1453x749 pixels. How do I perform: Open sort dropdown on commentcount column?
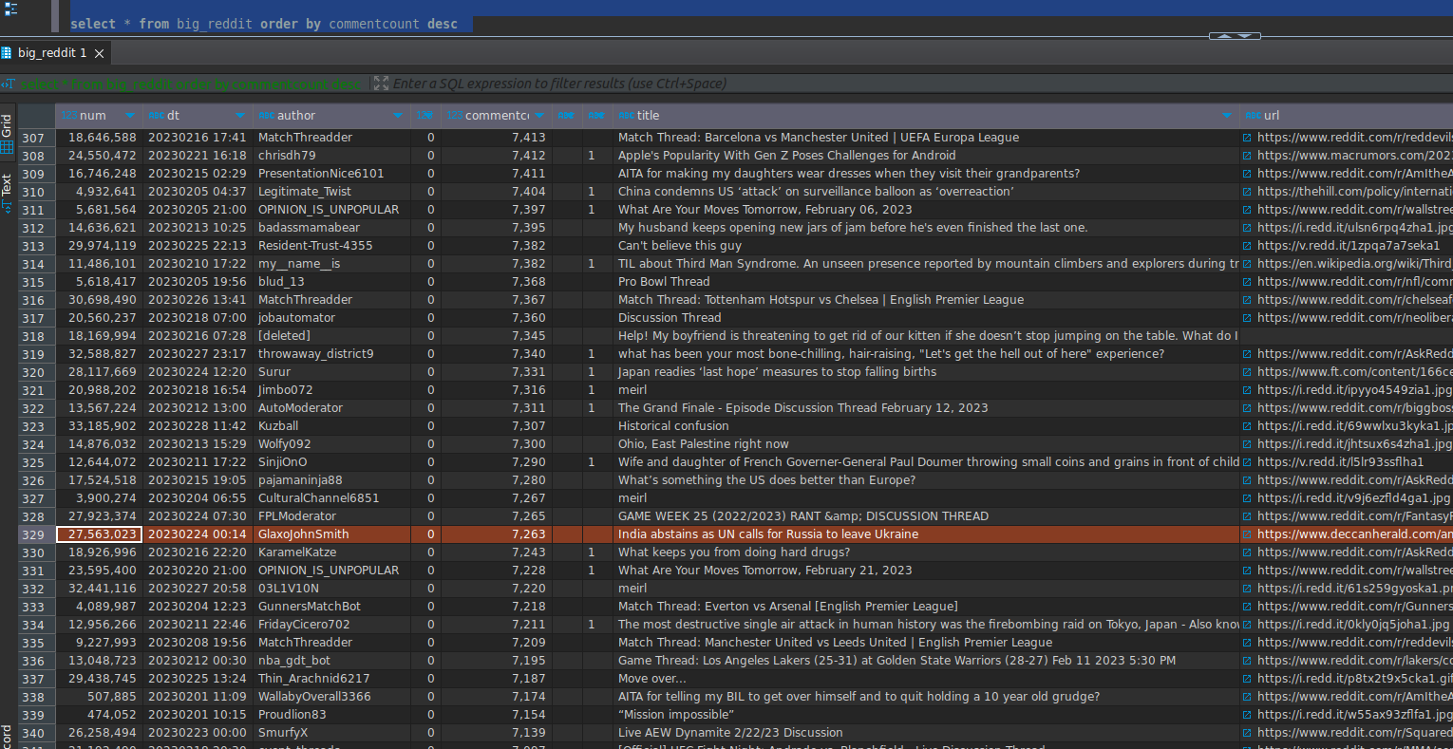coord(539,116)
